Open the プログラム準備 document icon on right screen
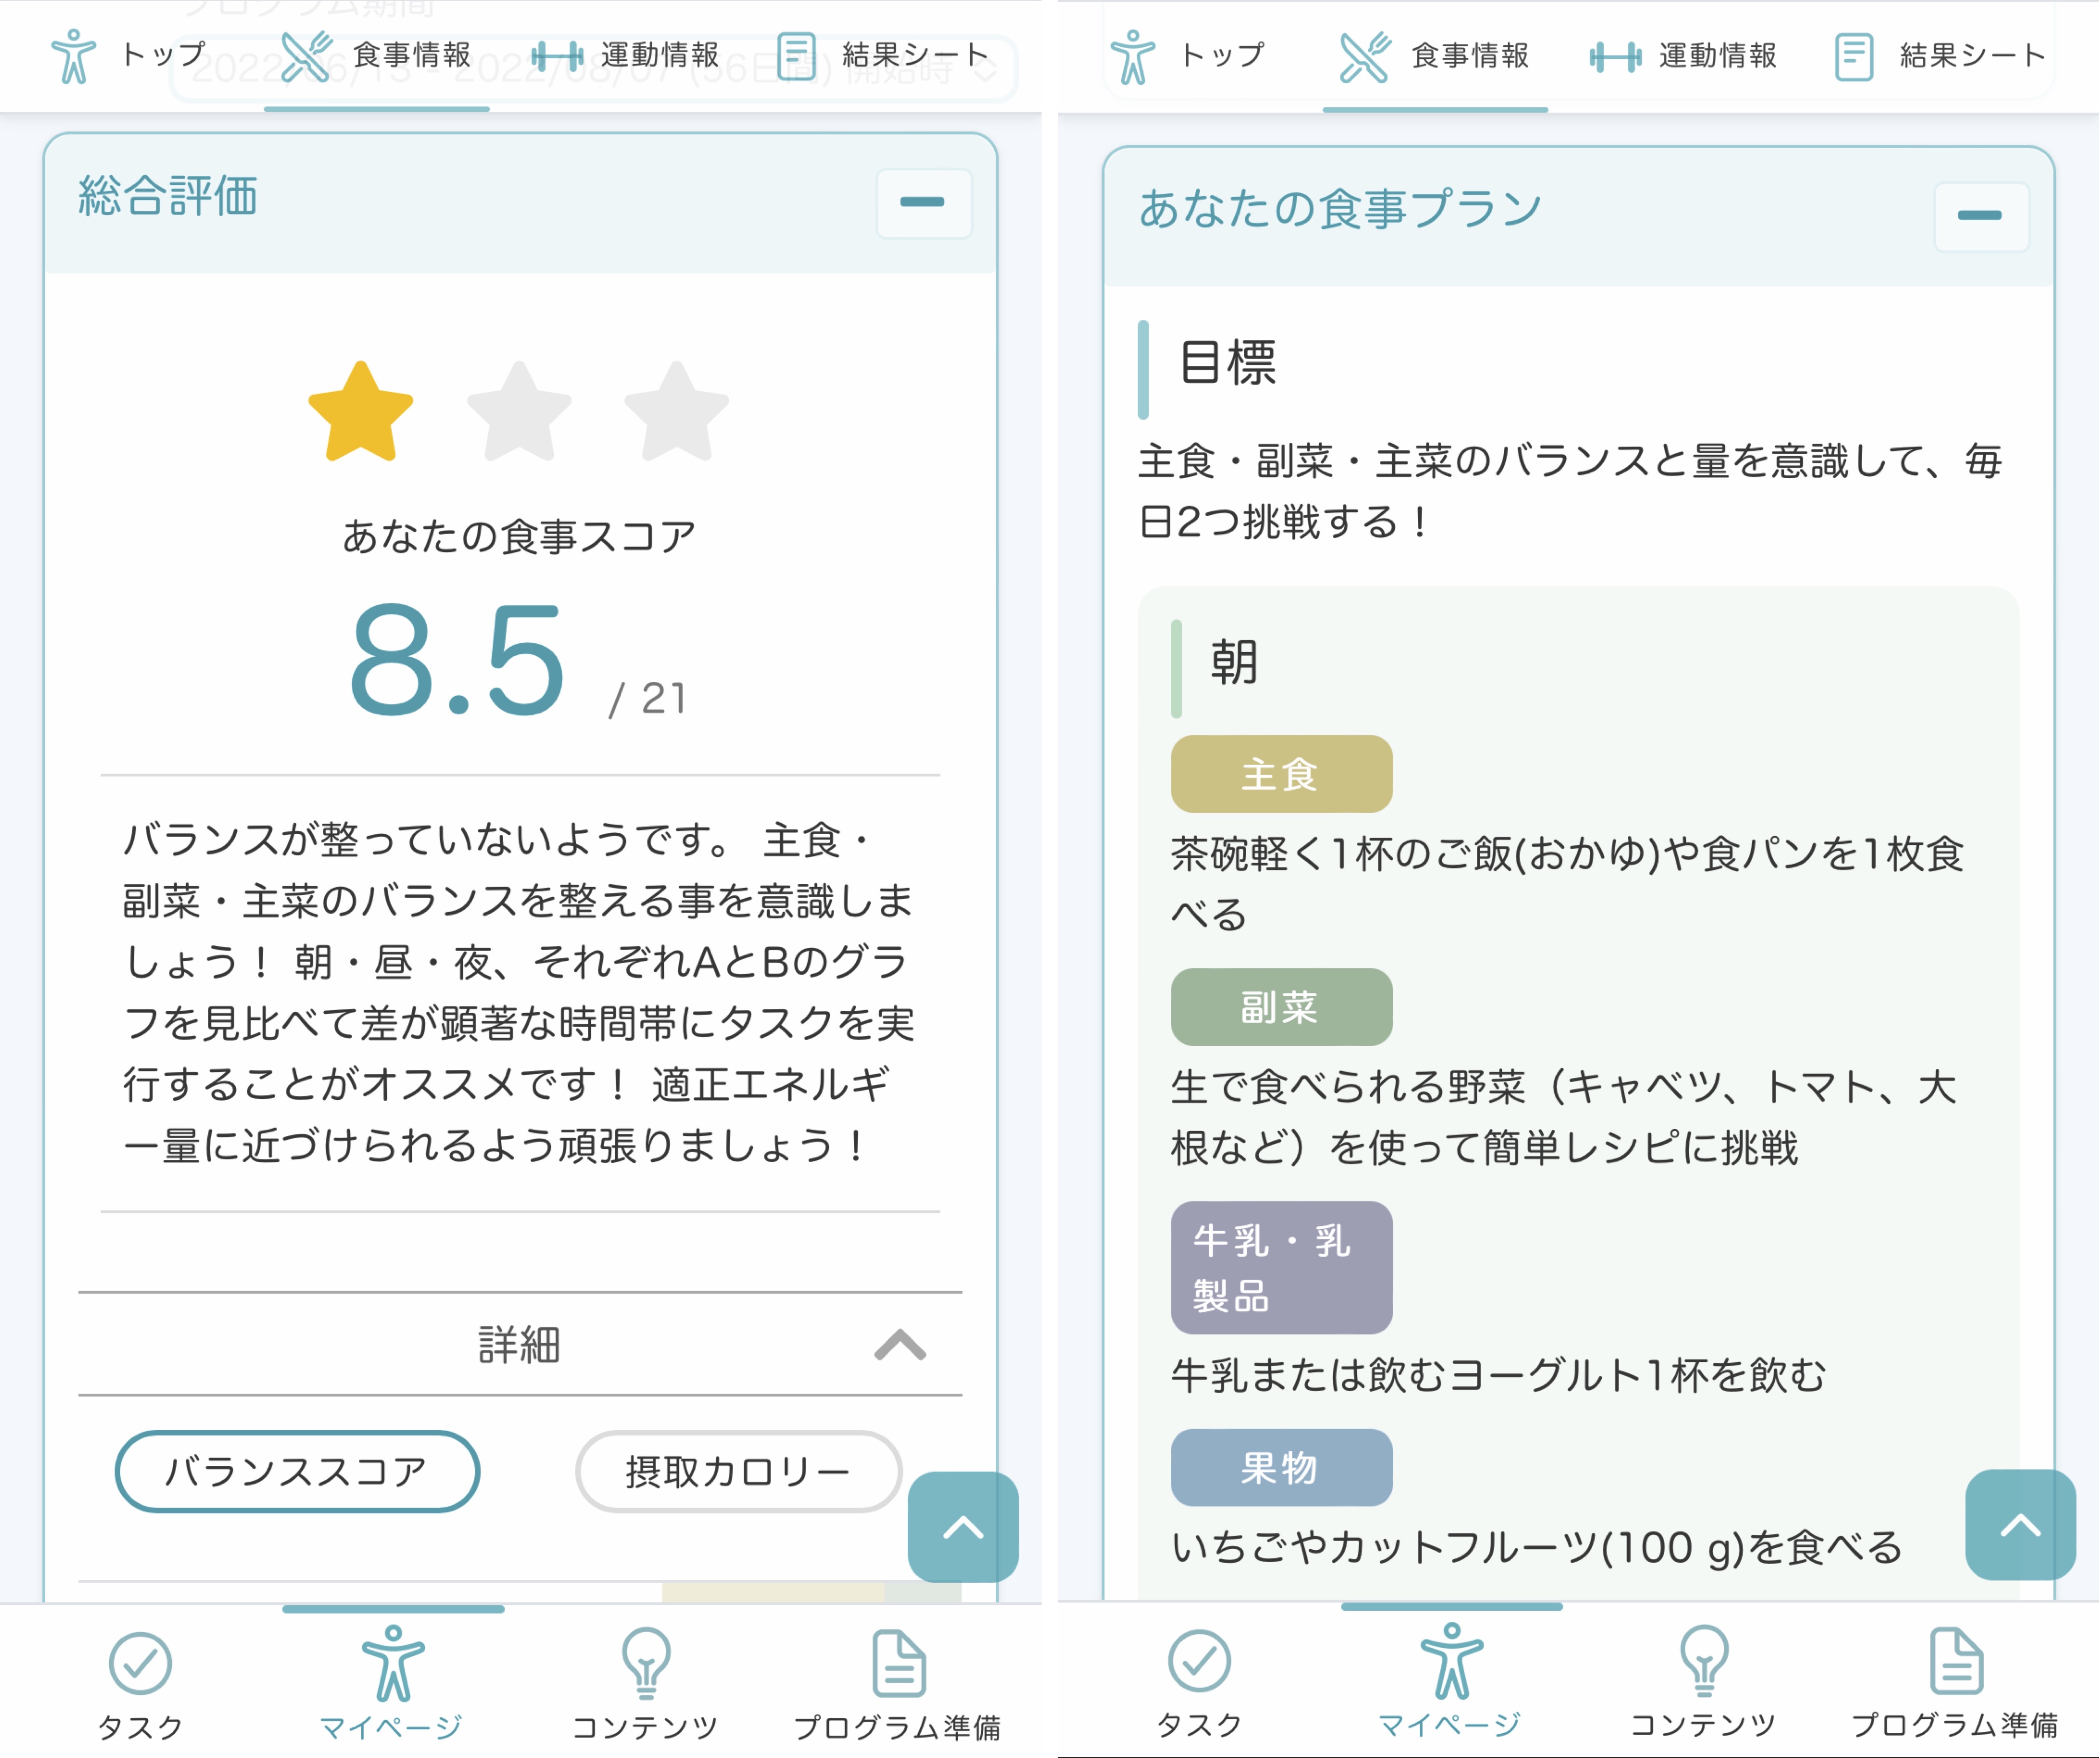The image size is (2100, 1758). [1956, 1661]
